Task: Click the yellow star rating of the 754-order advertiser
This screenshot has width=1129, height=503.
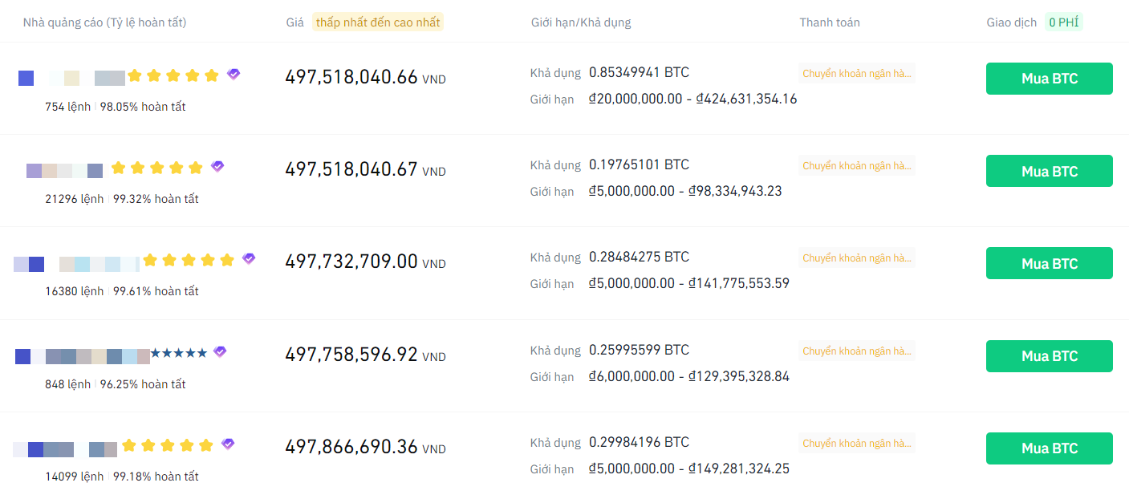Action: point(173,75)
